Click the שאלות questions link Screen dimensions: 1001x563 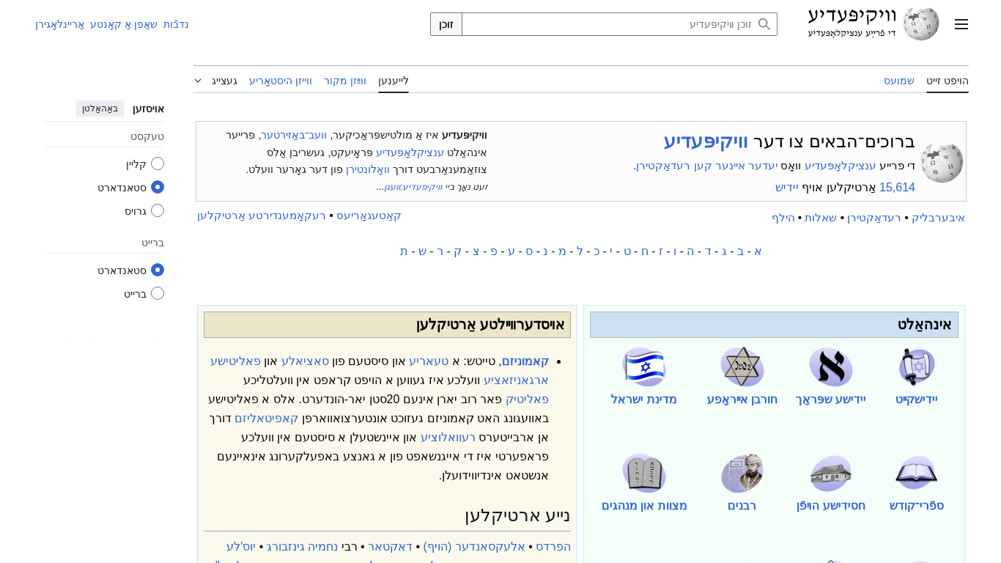[x=821, y=217]
